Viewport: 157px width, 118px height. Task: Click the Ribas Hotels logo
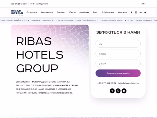click(x=17, y=12)
